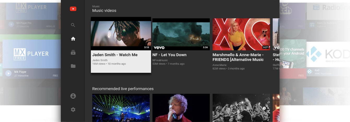This screenshot has height=122, width=350.
Task: Open the singer with microphone live video
Action: click(x=181, y=108)
